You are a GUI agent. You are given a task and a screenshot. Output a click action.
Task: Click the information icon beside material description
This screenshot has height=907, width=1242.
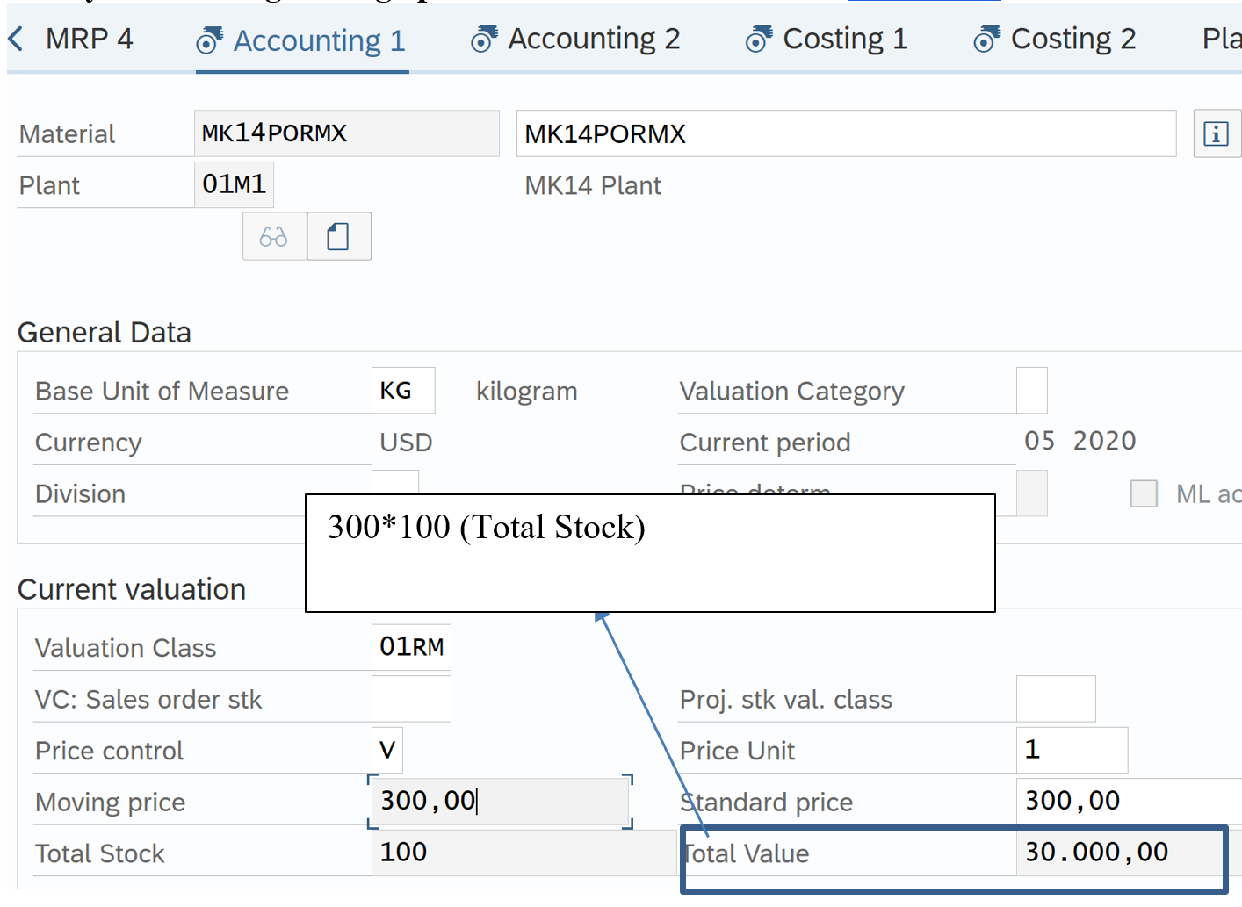point(1216,134)
